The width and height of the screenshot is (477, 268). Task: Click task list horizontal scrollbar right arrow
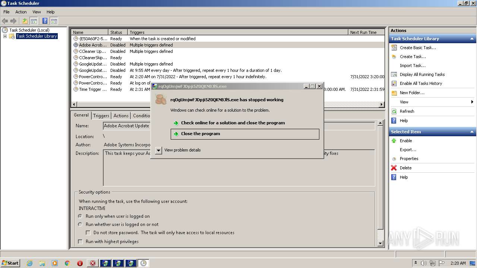[x=381, y=105]
